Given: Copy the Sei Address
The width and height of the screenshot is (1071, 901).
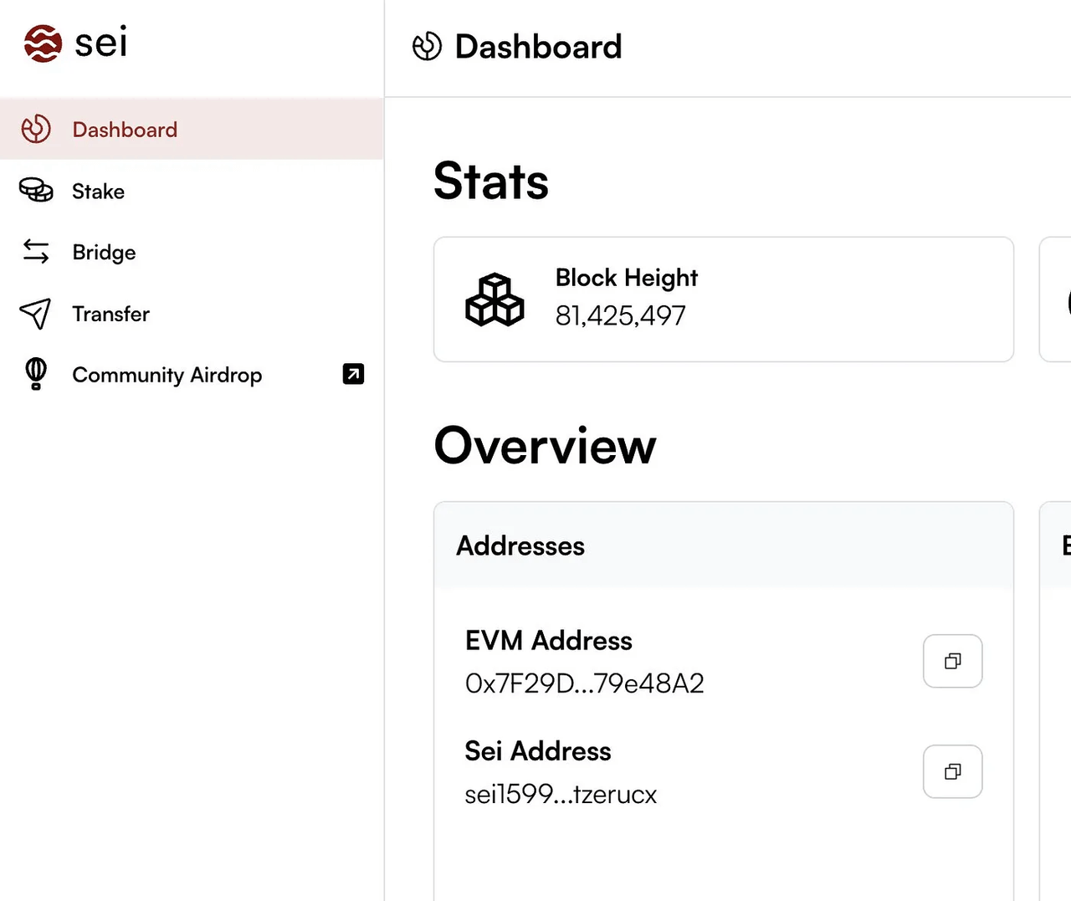Looking at the screenshot, I should coord(952,771).
